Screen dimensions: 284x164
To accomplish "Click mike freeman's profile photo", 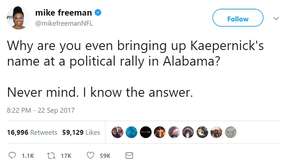I will [x=19, y=18].
